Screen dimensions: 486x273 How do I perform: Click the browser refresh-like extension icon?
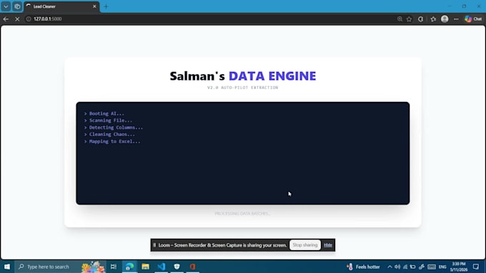(x=420, y=19)
